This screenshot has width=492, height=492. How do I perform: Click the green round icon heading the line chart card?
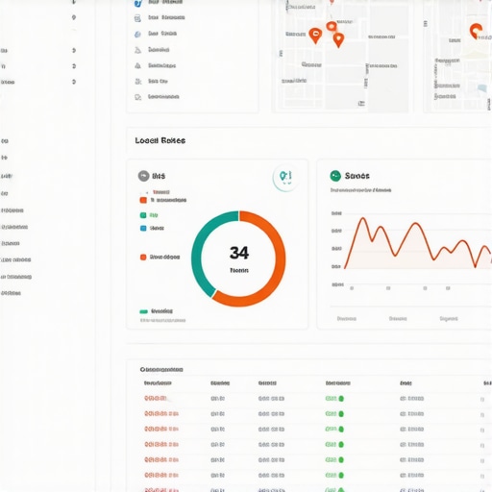click(335, 176)
